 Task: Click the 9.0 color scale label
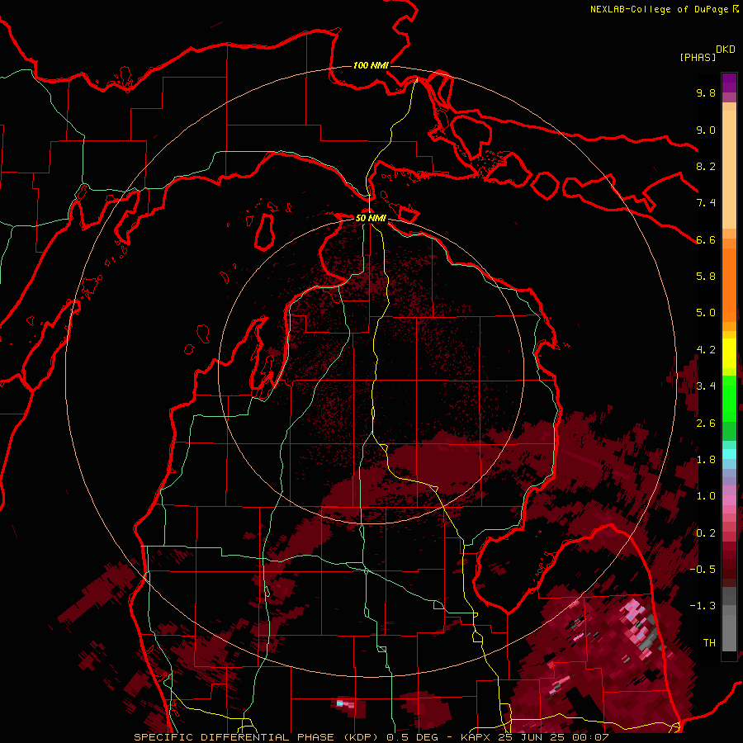(x=706, y=130)
